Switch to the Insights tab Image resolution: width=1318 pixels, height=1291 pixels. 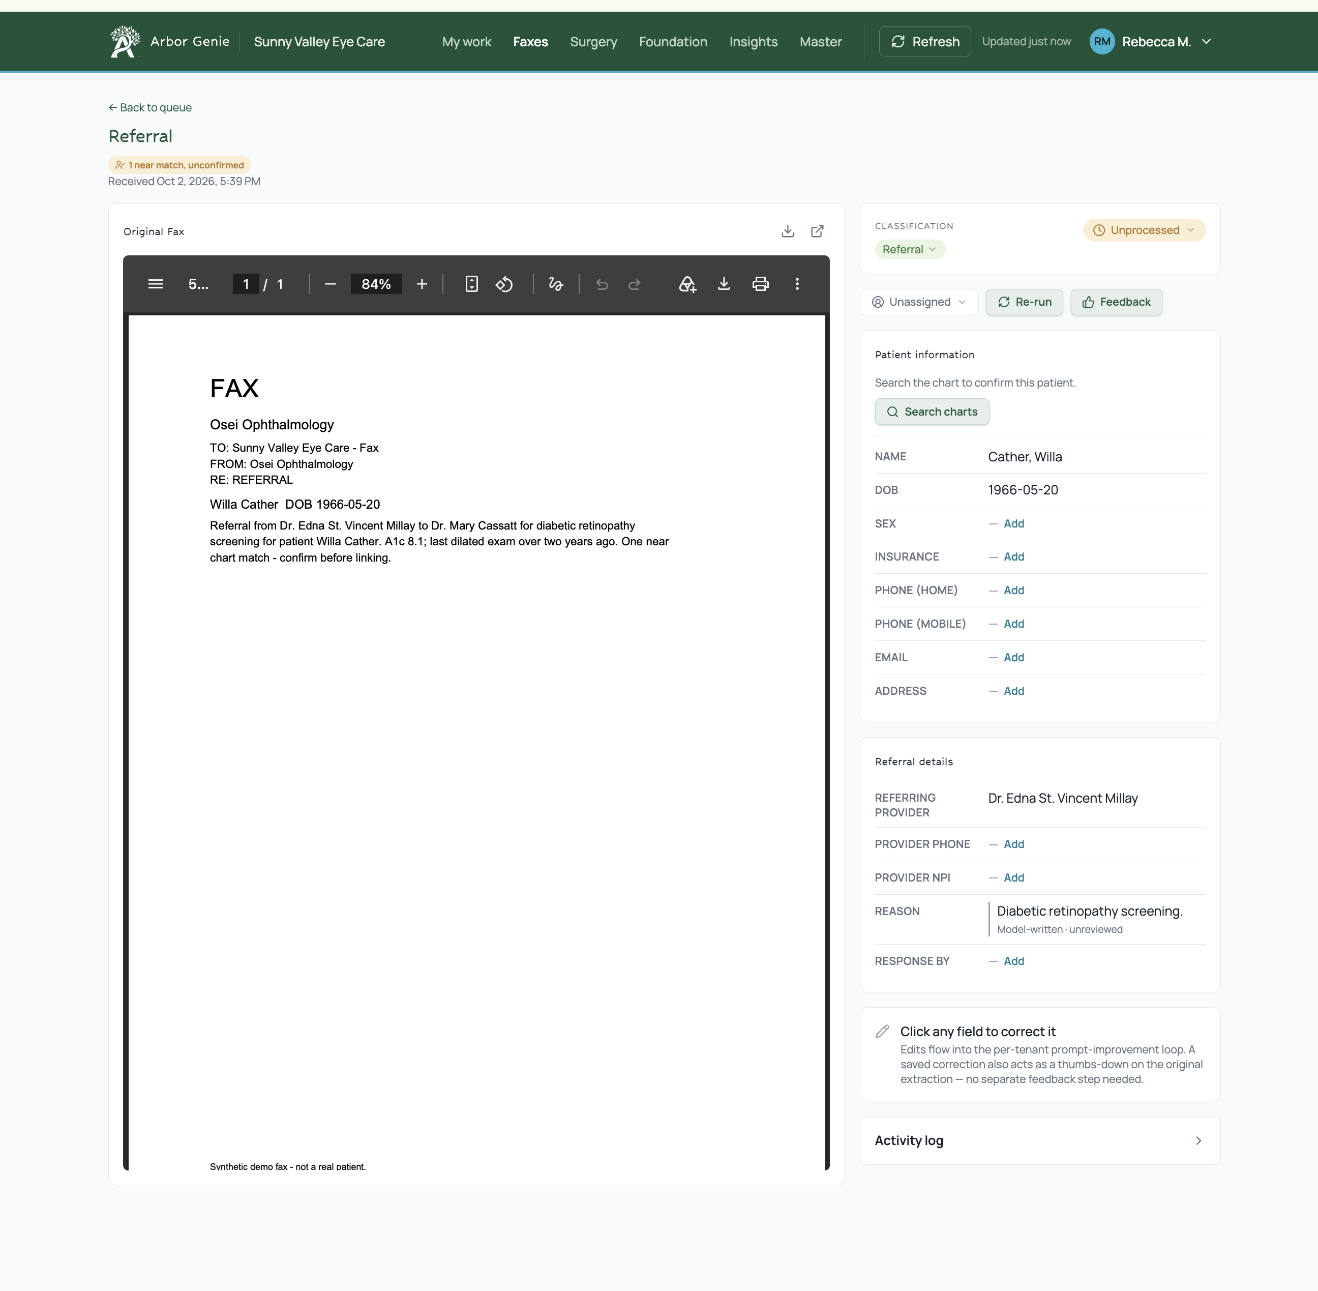[754, 41]
